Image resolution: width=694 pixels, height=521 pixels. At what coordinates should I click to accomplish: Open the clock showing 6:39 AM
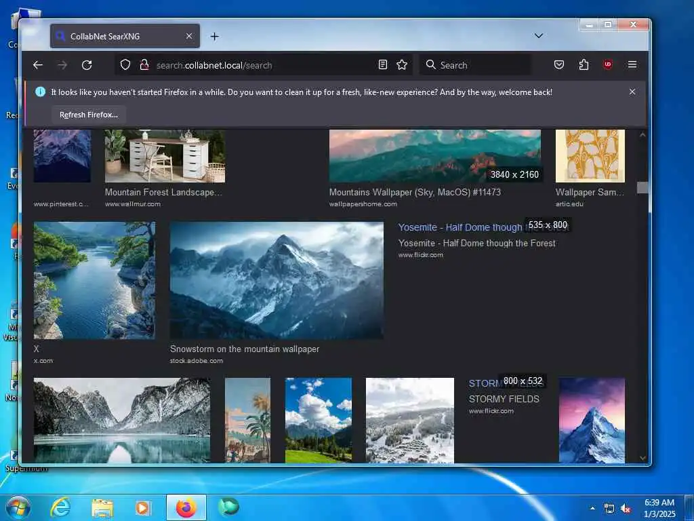coord(659,508)
